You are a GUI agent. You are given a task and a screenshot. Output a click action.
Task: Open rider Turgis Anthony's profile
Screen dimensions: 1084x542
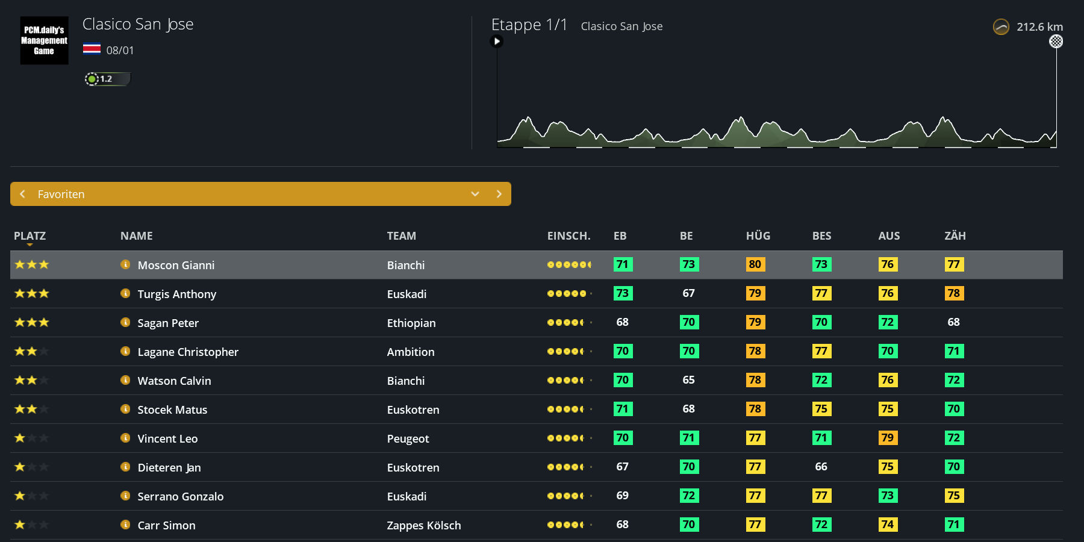click(176, 294)
